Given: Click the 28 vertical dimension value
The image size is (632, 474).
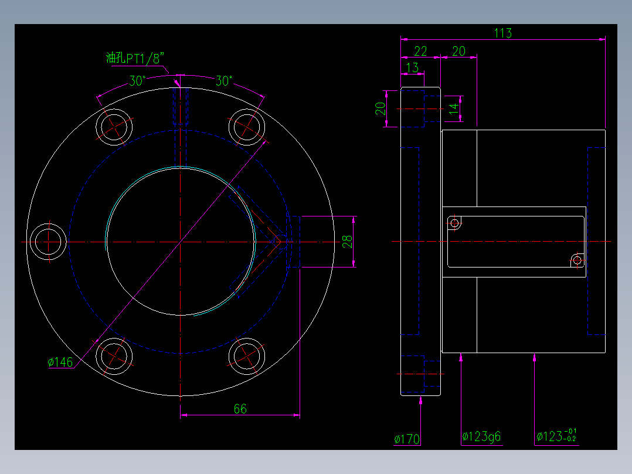Looking at the screenshot, I should pos(348,242).
